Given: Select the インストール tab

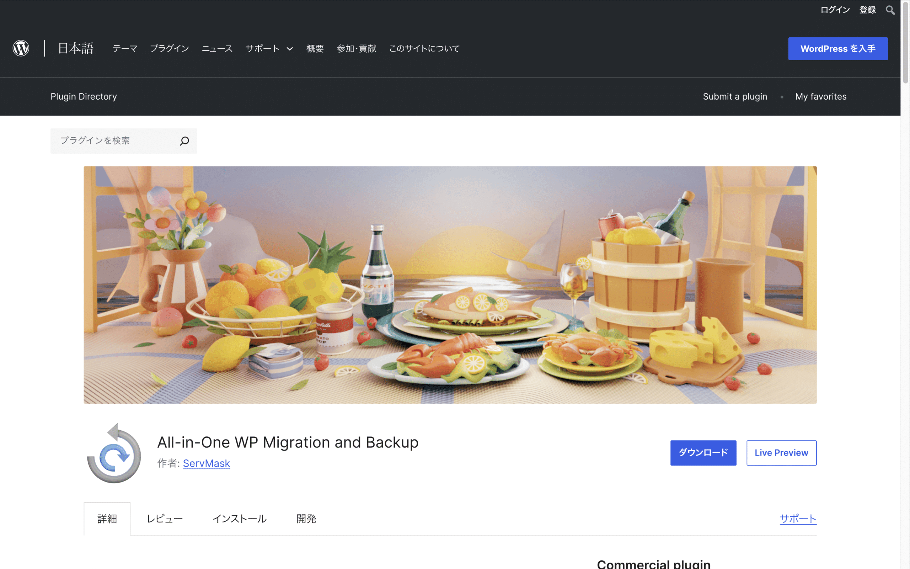Looking at the screenshot, I should pos(239,519).
